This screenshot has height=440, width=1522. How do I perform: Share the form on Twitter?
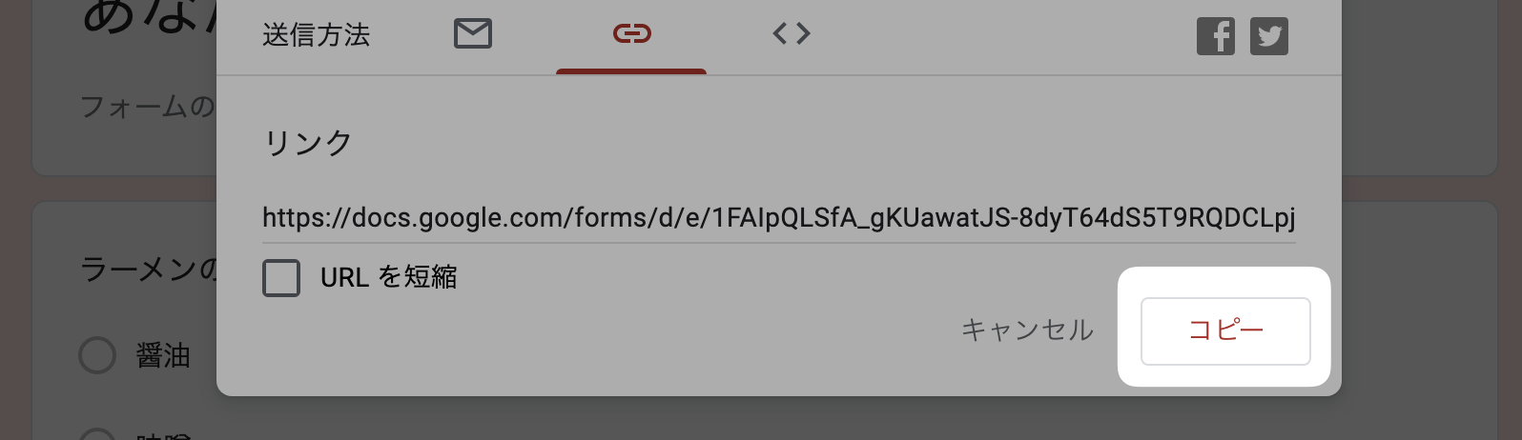[x=1269, y=36]
